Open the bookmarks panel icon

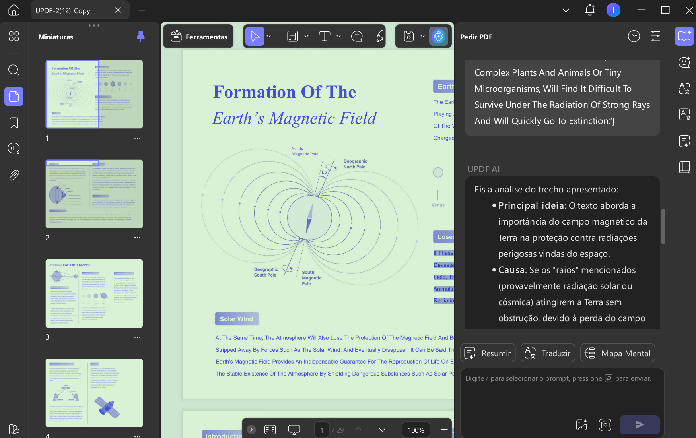tap(14, 123)
